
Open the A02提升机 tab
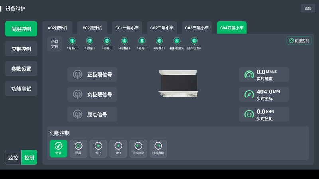[57, 28]
